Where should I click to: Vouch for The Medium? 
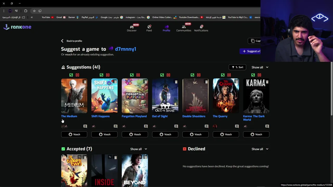click(74, 134)
